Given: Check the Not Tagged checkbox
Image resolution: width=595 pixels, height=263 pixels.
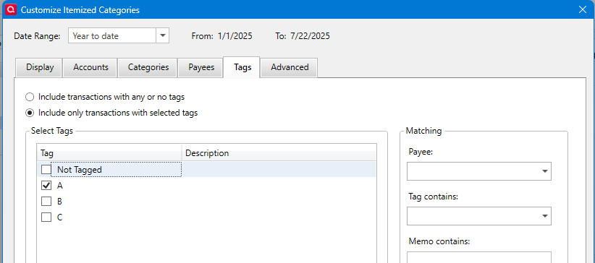Looking at the screenshot, I should point(46,169).
